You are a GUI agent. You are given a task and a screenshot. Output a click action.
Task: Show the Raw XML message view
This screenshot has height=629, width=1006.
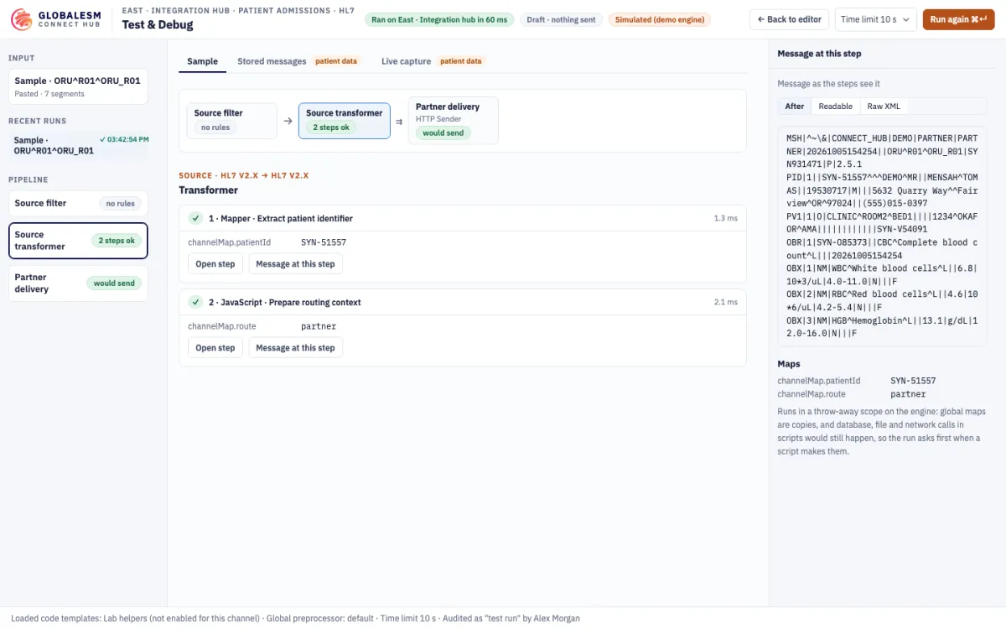(x=884, y=106)
